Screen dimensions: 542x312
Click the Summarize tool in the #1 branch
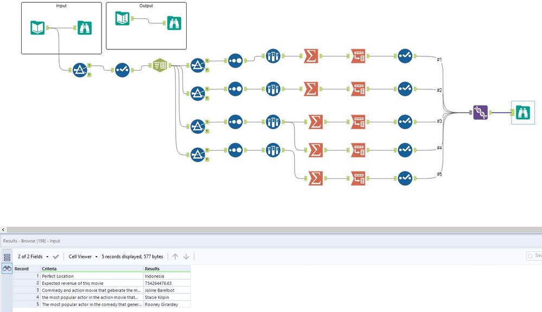[311, 56]
